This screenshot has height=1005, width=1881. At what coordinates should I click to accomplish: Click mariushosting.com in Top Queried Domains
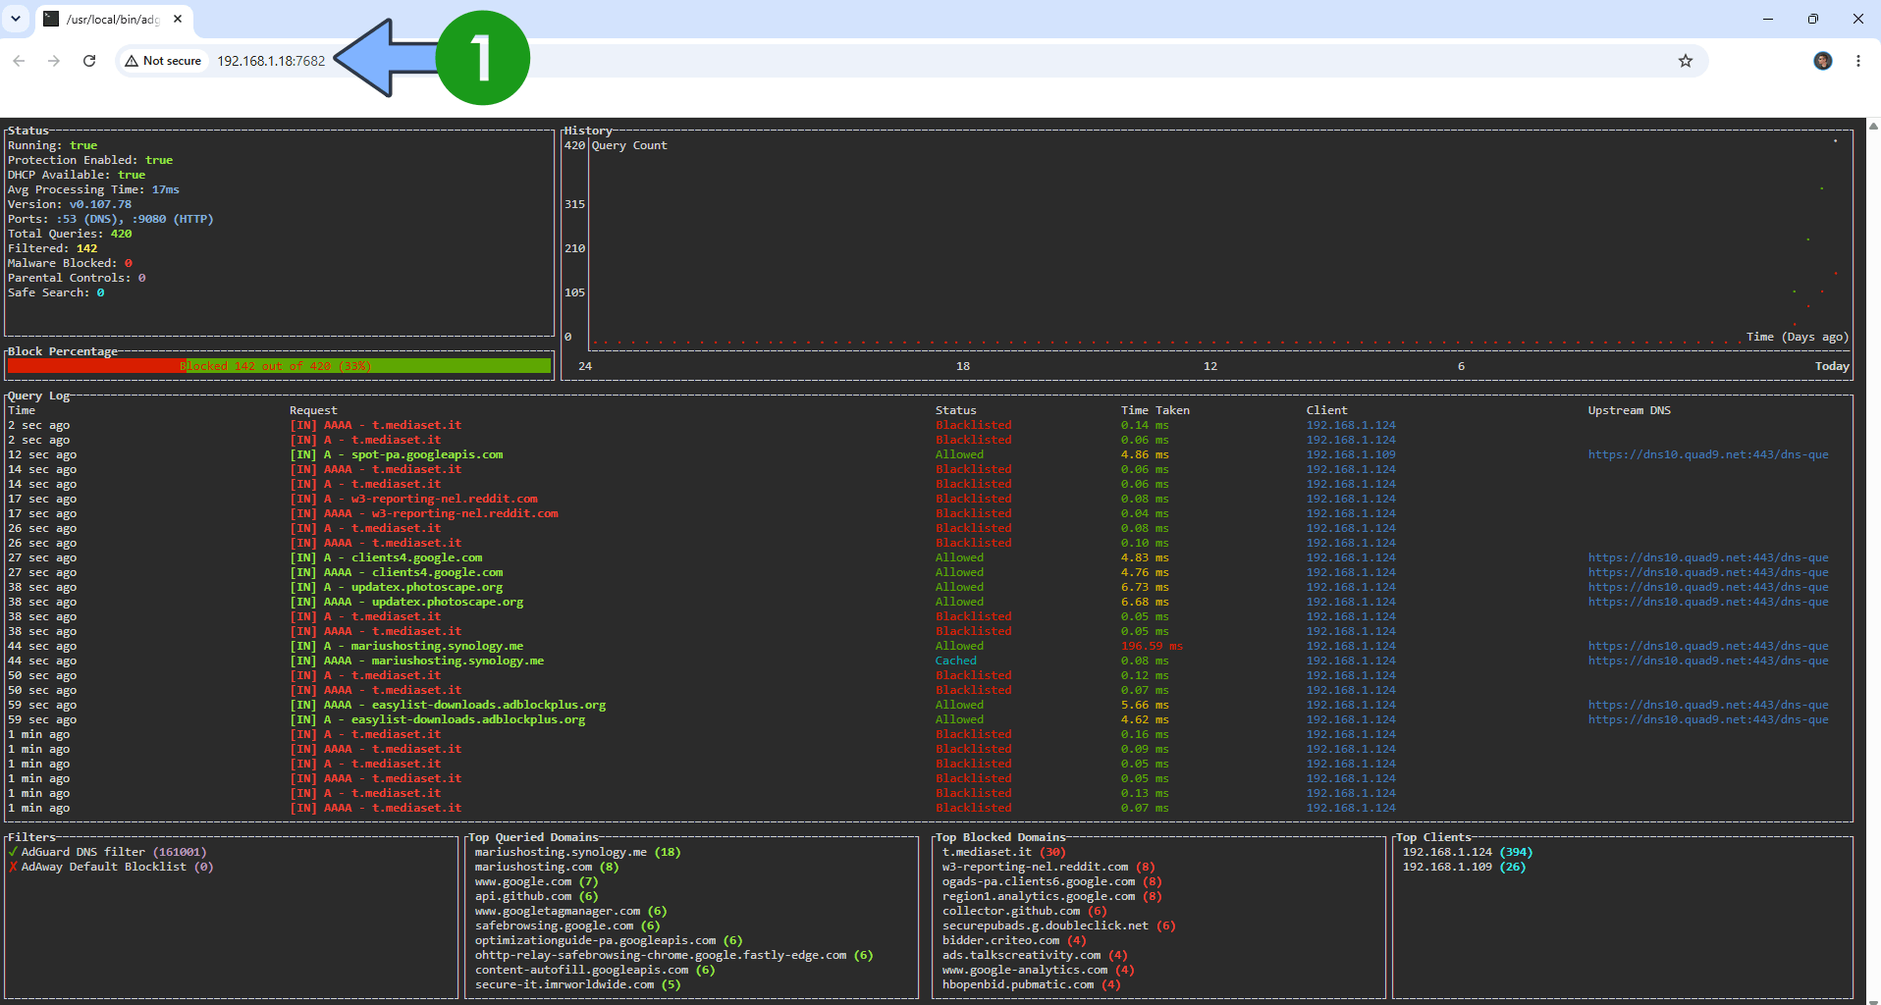point(547,867)
